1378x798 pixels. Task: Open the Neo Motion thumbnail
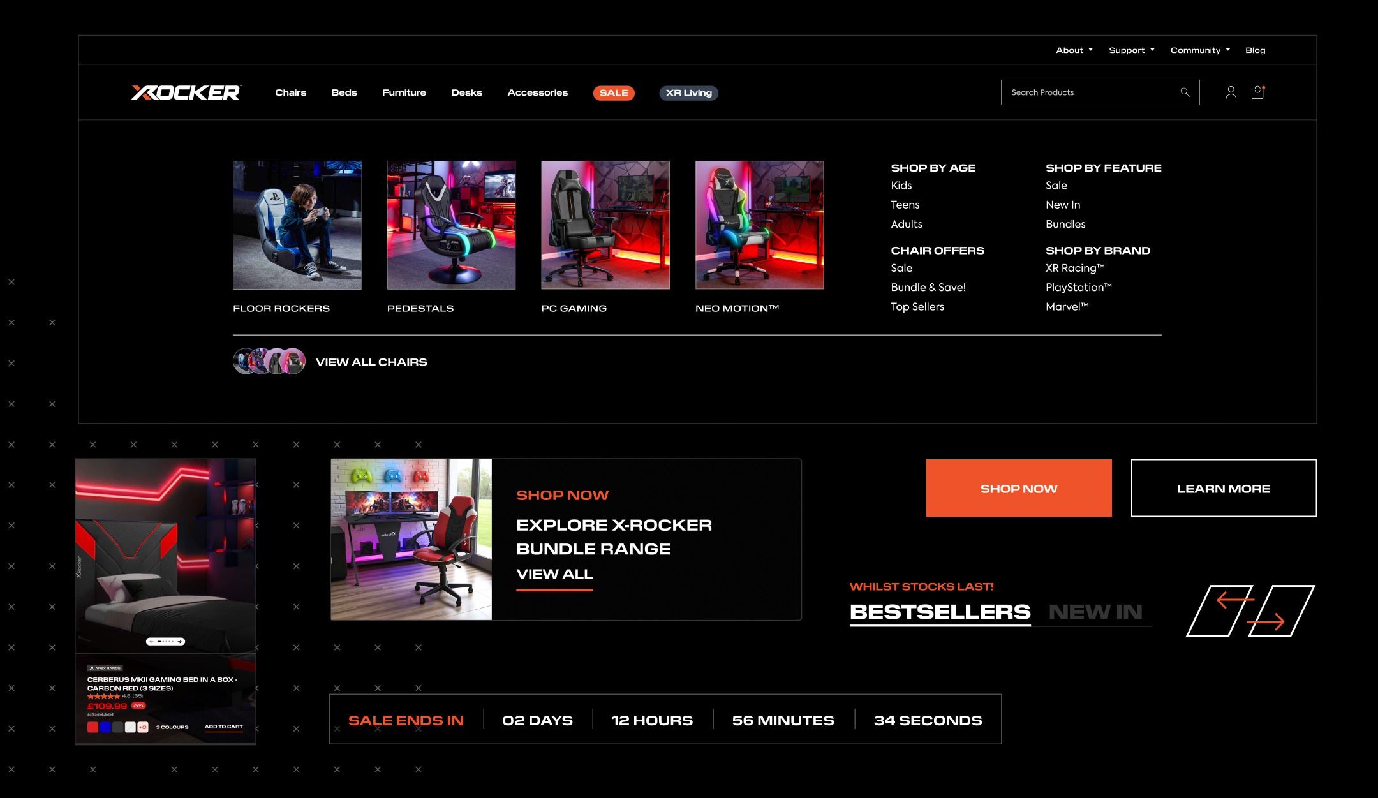coord(759,225)
